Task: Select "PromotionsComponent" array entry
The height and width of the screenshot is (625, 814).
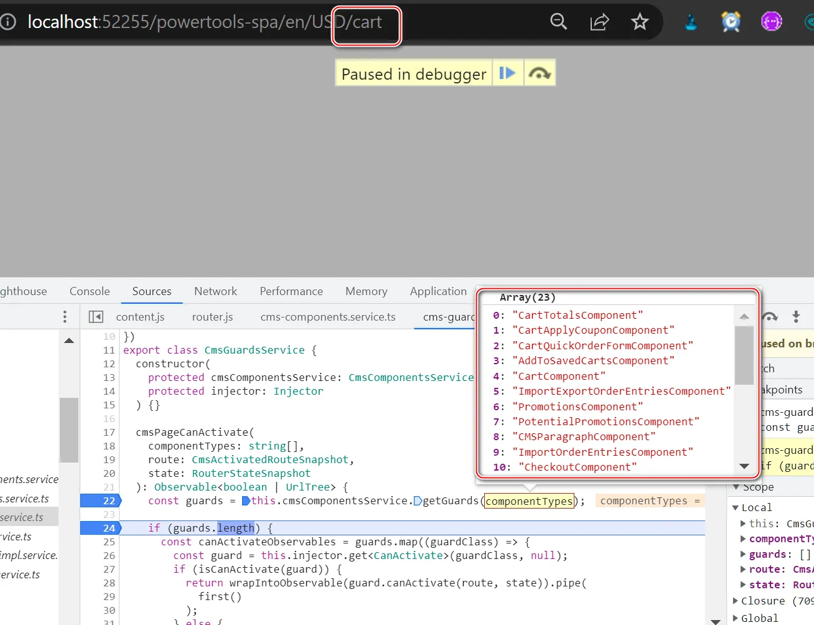Action: pyautogui.click(x=577, y=407)
